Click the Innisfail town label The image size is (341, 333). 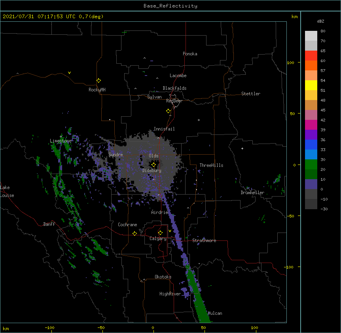(164, 129)
